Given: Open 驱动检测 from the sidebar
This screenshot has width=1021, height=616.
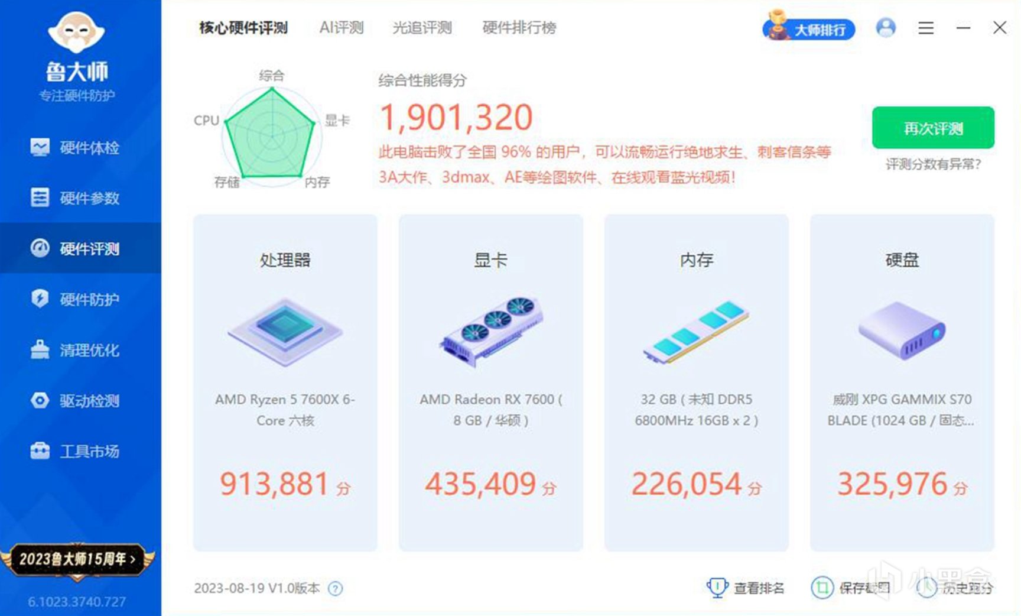Looking at the screenshot, I should 80,401.
